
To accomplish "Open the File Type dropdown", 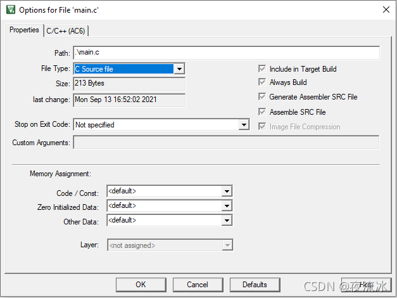I will tap(129, 68).
